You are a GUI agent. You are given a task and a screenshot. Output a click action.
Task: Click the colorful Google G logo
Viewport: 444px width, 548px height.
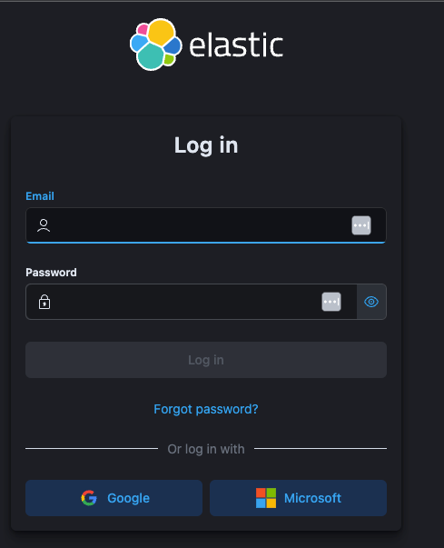[89, 498]
